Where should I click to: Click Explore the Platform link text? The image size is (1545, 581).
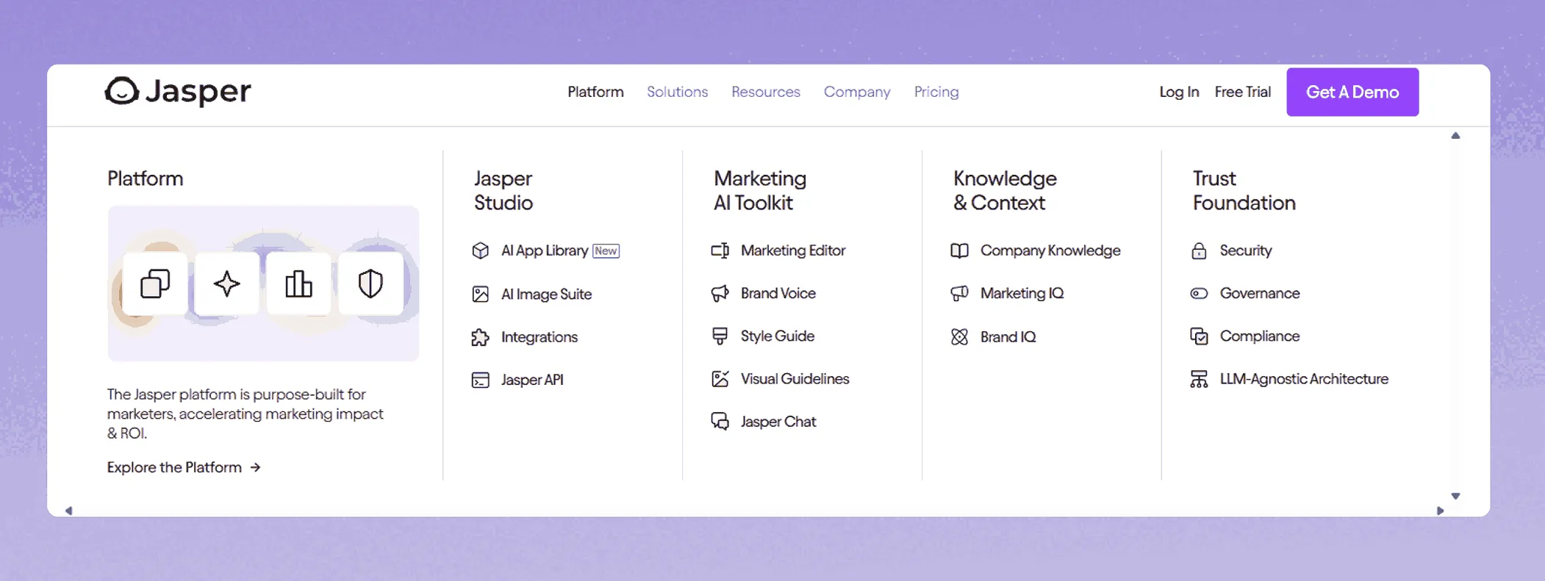tap(174, 467)
